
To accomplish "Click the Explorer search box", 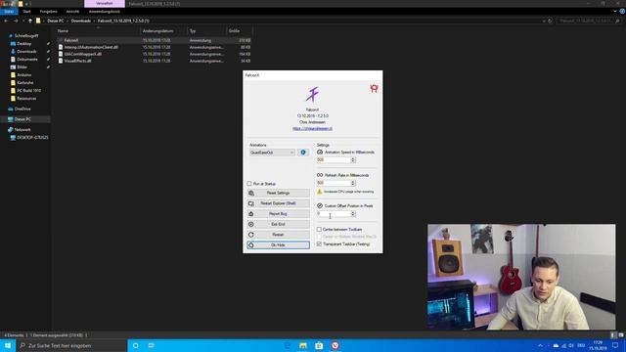I will [x=589, y=21].
